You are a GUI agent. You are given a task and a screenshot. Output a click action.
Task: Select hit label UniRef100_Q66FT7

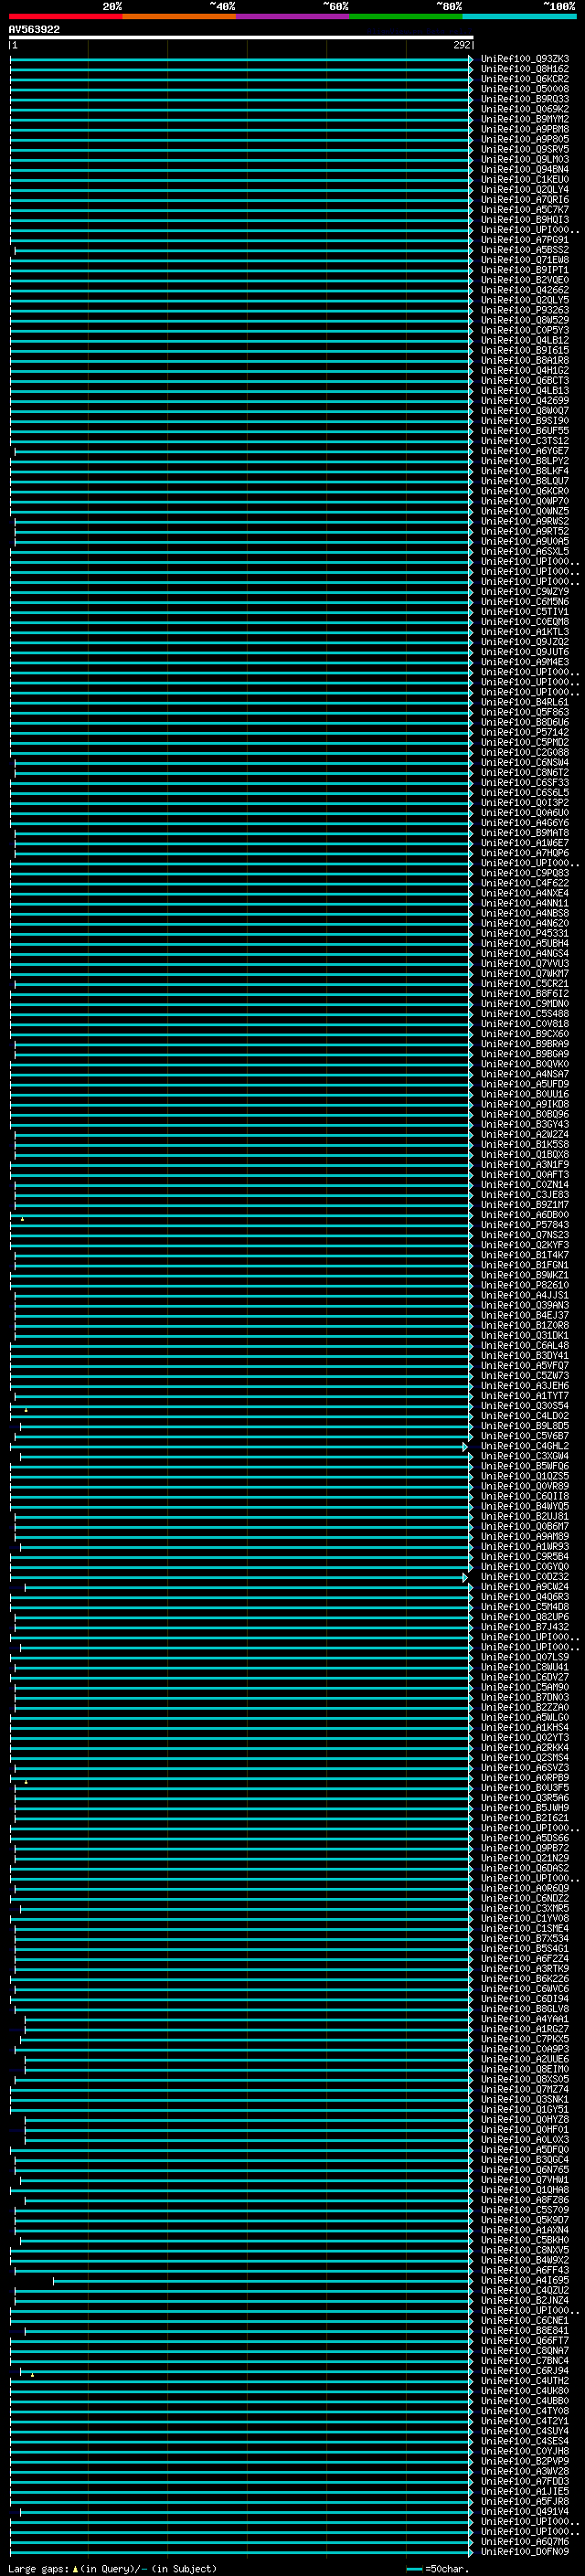[525, 2341]
